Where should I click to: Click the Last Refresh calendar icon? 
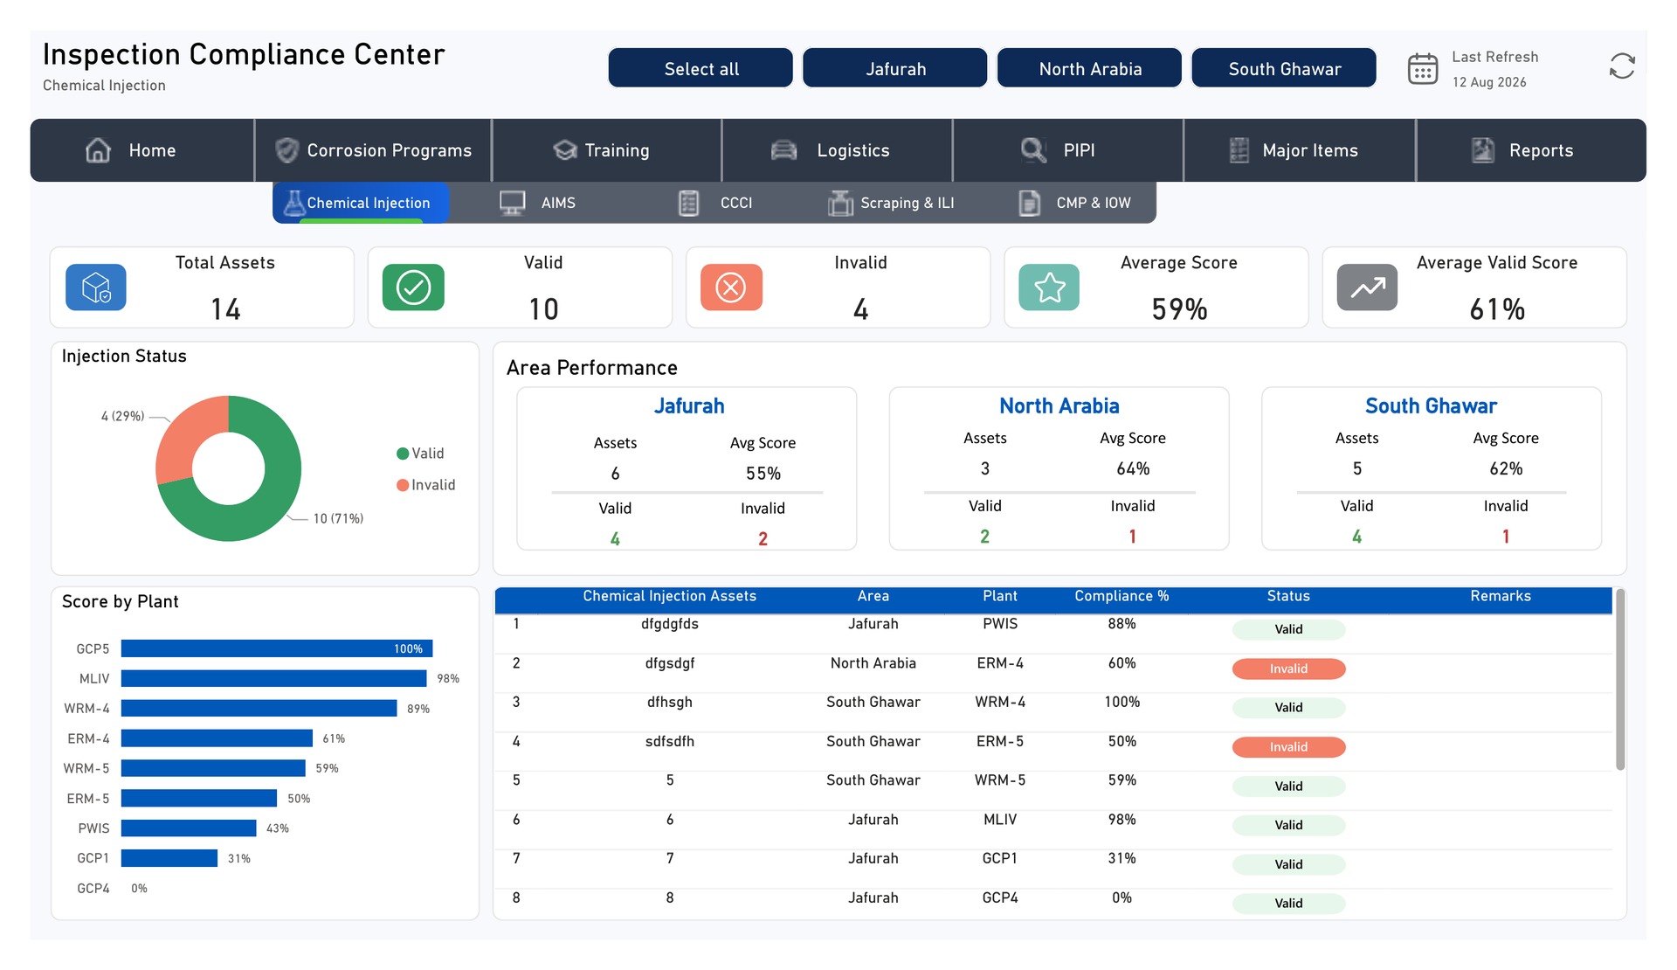click(x=1423, y=68)
